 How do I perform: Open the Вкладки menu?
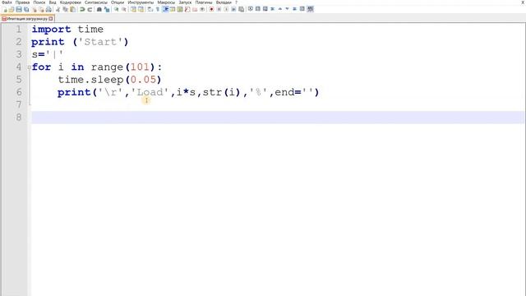224,2
